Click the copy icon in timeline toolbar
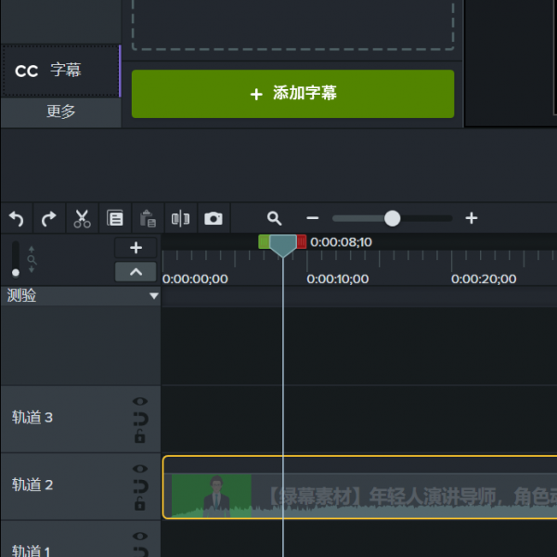Image resolution: width=557 pixels, height=557 pixels. click(115, 219)
